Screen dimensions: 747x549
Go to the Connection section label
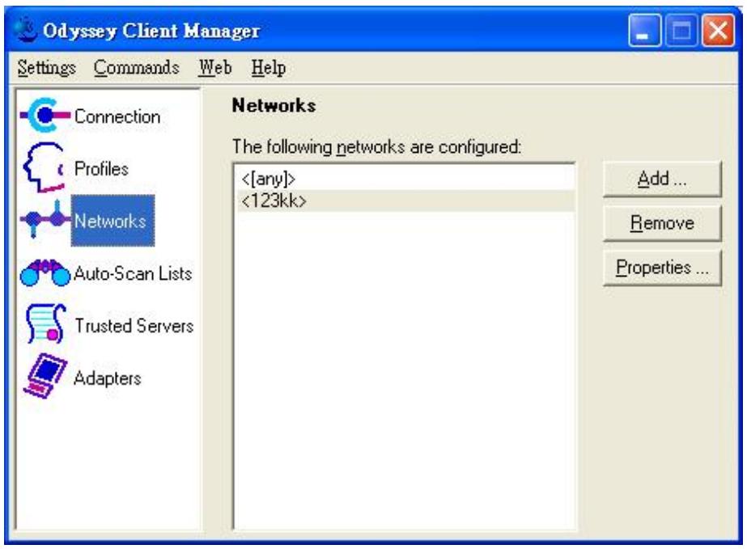117,116
